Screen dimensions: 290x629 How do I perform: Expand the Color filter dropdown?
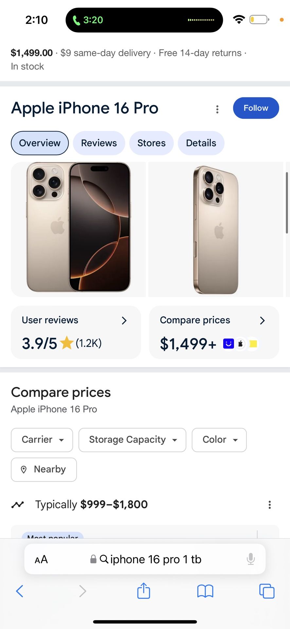219,440
